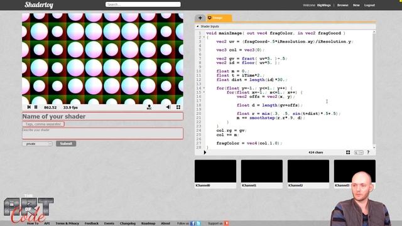Add a new tab with the plus button

pos(200,18)
